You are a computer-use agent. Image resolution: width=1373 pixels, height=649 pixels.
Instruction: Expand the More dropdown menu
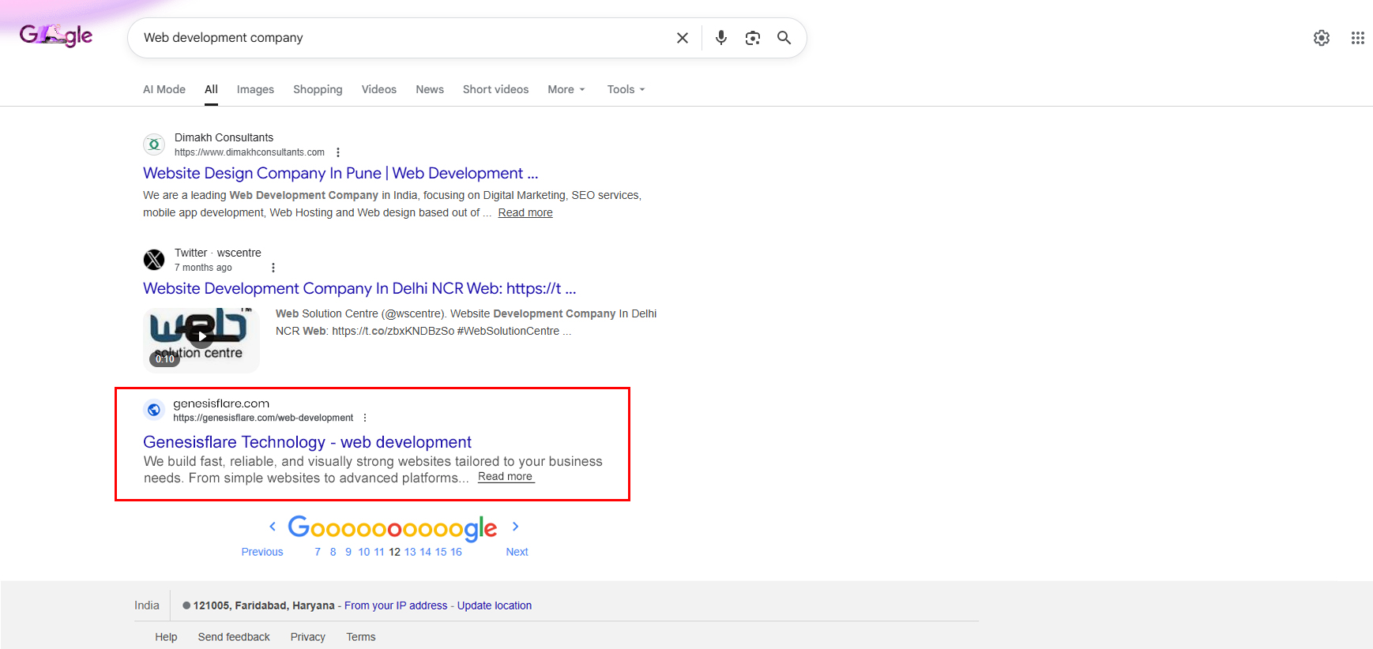(566, 89)
